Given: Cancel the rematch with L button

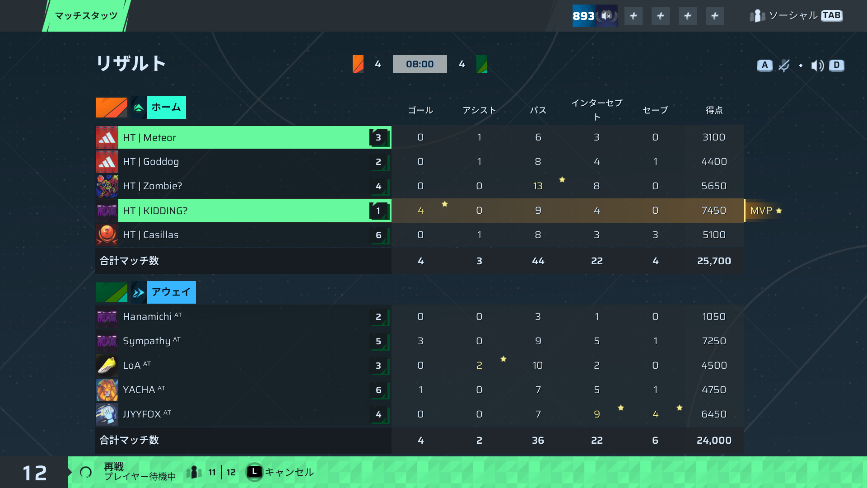Looking at the screenshot, I should [x=280, y=472].
